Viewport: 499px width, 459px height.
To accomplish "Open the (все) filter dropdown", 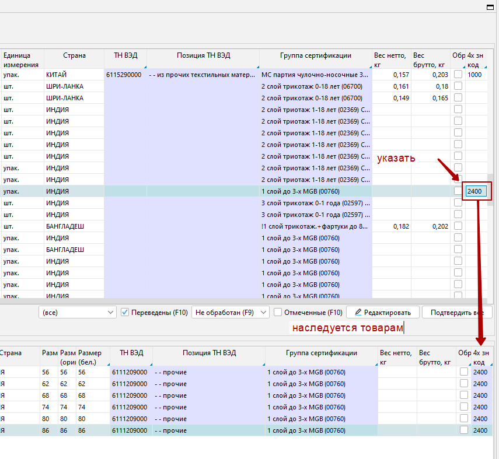I will (78, 313).
